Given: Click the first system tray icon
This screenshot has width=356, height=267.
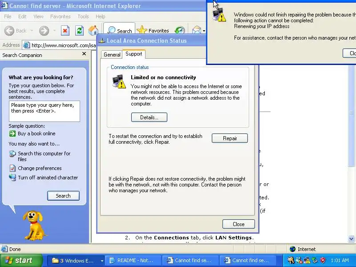Looking at the screenshot, I should click(x=291, y=260).
